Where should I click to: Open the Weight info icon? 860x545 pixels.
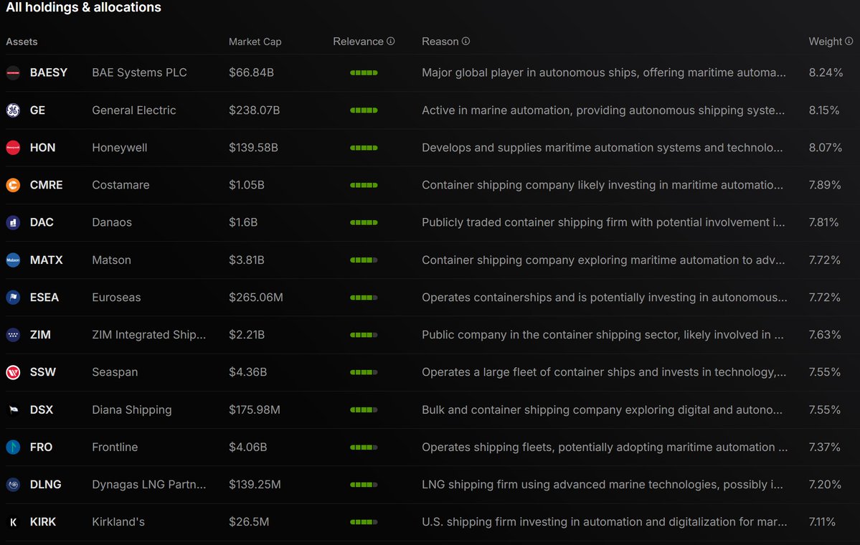tap(849, 41)
